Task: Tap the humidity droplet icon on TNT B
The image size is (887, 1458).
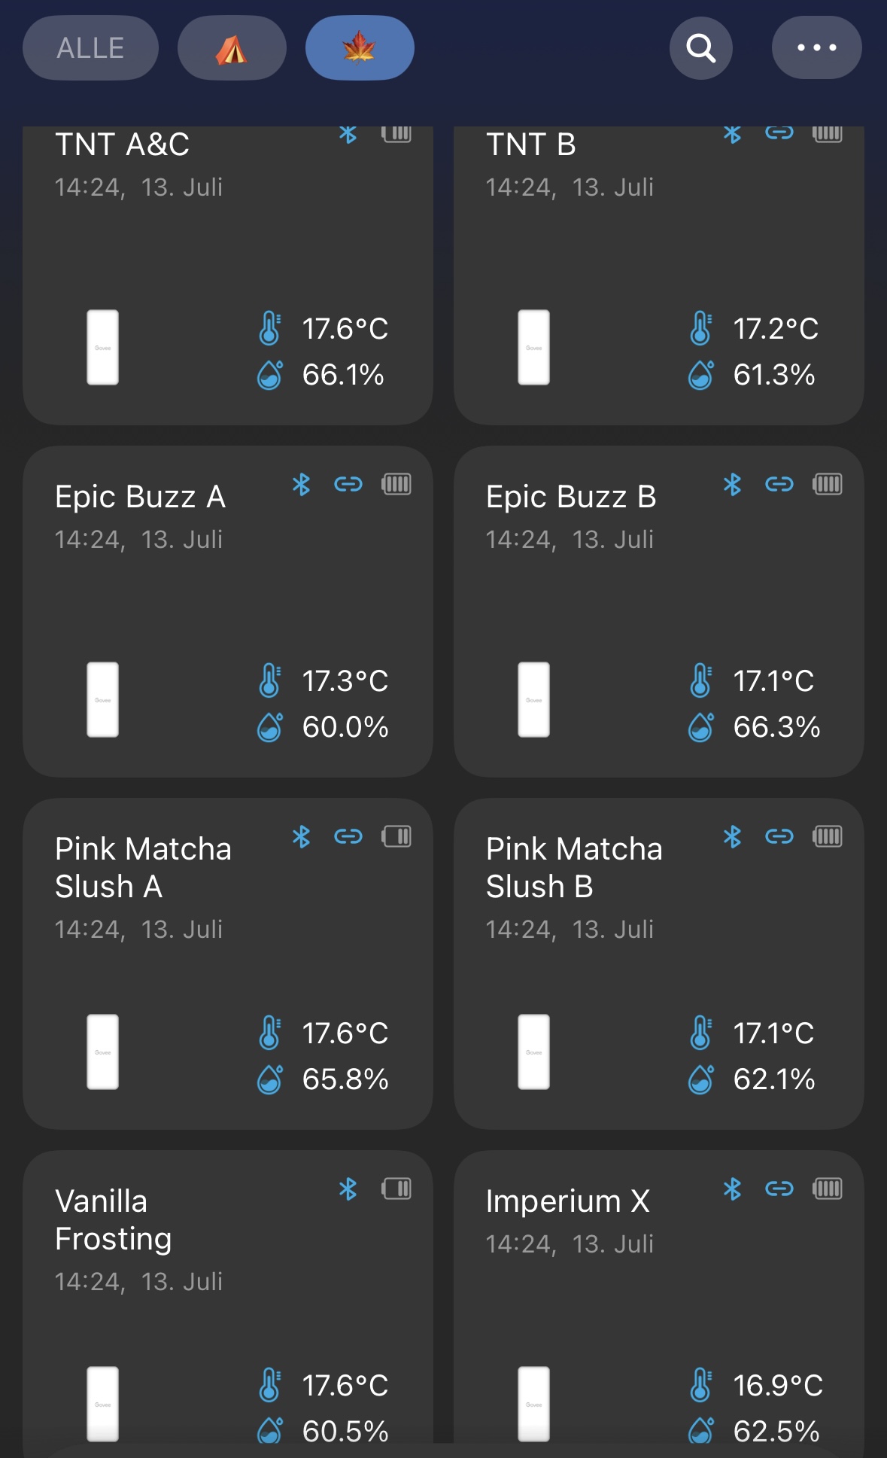Action: (700, 374)
